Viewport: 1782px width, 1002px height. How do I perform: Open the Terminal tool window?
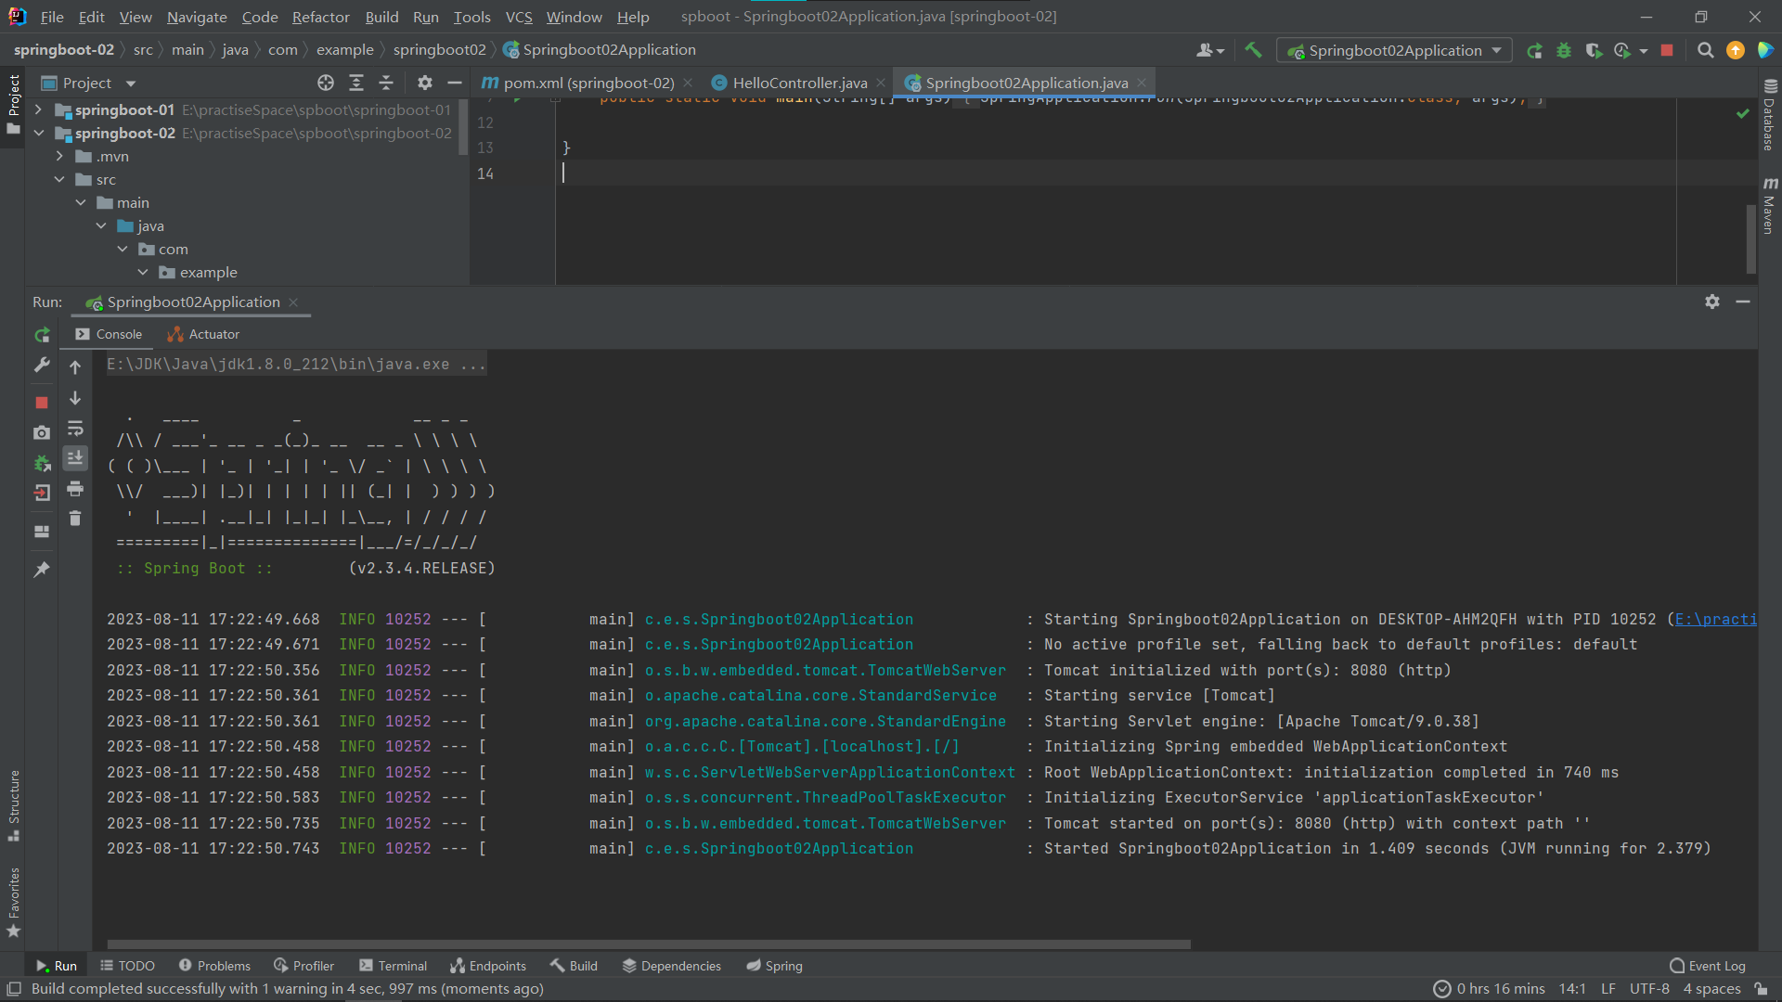pyautogui.click(x=393, y=966)
